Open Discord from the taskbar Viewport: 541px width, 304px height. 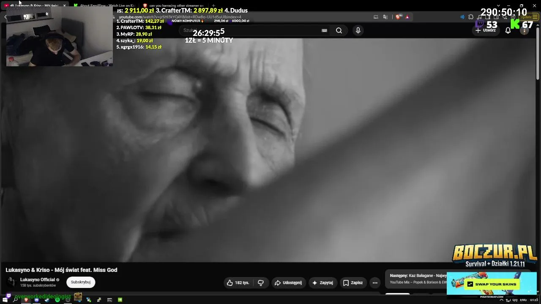tap(36, 300)
